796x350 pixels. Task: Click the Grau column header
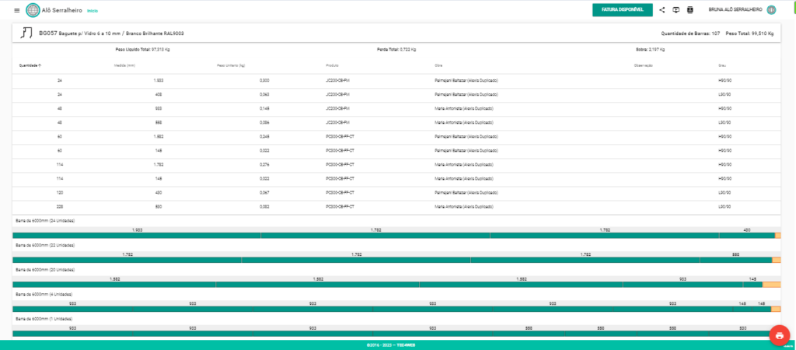pyautogui.click(x=722, y=65)
